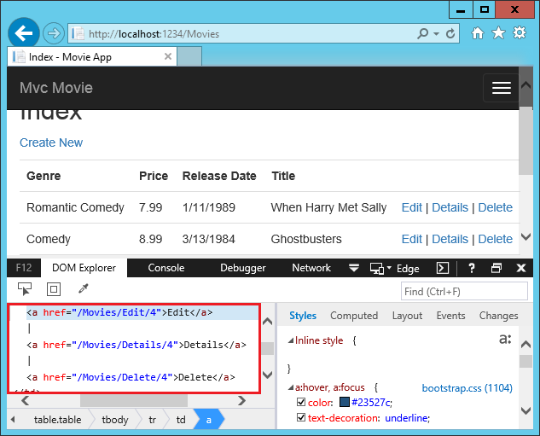Click the #23527c color swatch
Screen dimensions: 540x436
click(345, 403)
